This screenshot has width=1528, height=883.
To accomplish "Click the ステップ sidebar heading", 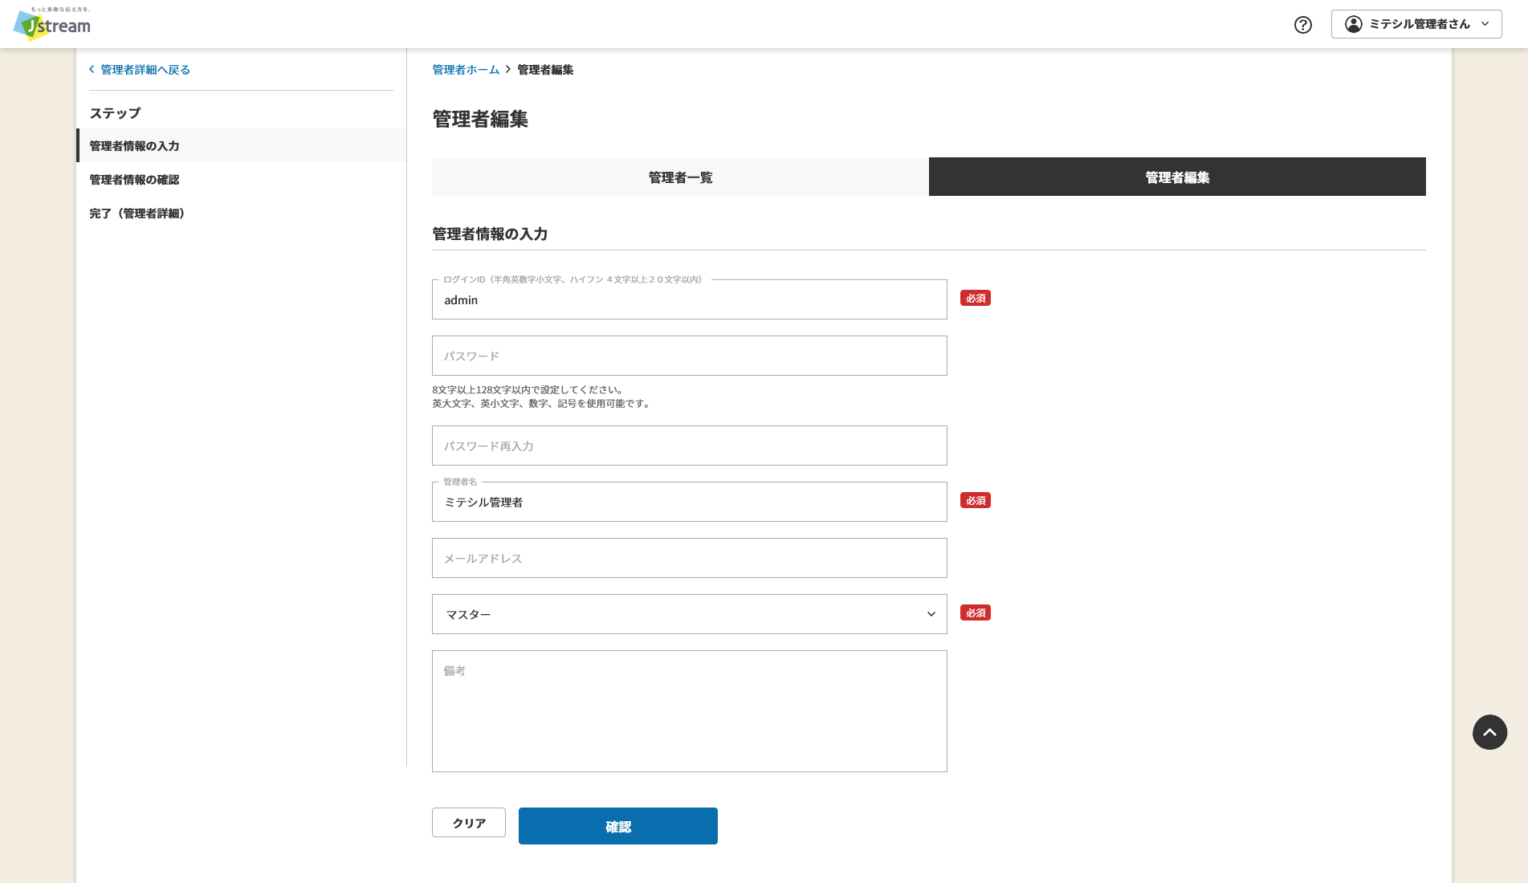I will click(x=115, y=113).
